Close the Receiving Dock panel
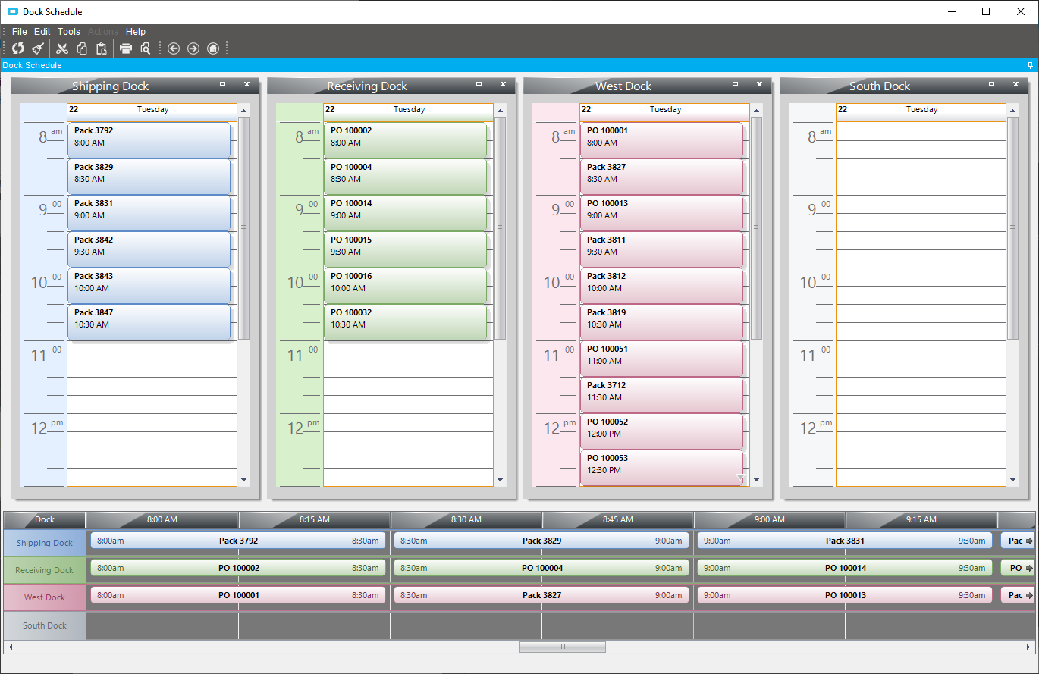The height and width of the screenshot is (674, 1039). [x=503, y=84]
